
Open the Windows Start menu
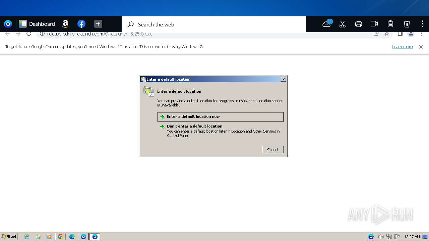coord(9,237)
